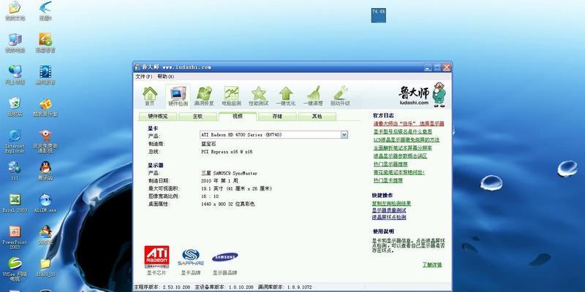Click the 显示器质量测试 link
The width and height of the screenshot is (585, 292).
(389, 210)
